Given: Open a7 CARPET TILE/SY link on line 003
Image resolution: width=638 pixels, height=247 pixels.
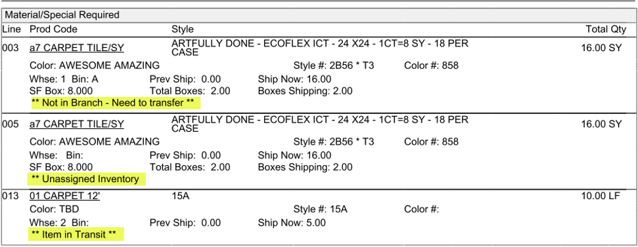Looking at the screenshot, I should 77,48.
